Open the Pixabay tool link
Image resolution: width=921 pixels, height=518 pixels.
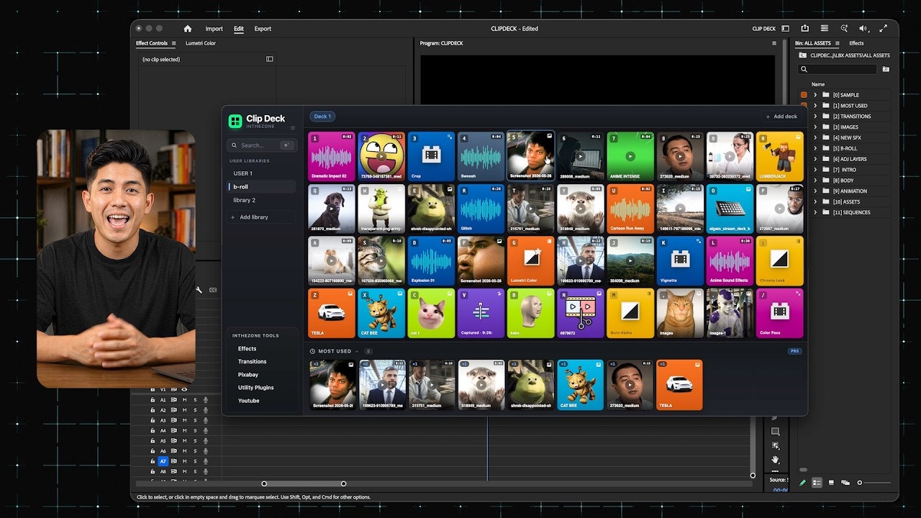(248, 375)
